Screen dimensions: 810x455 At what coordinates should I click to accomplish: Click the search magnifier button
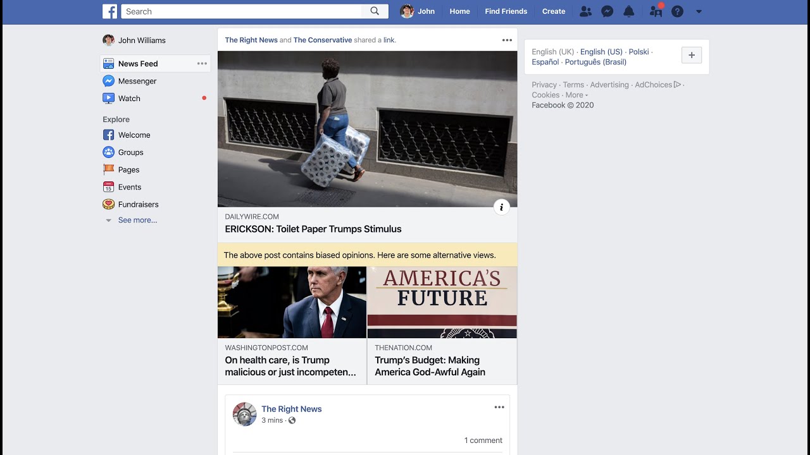click(x=375, y=11)
